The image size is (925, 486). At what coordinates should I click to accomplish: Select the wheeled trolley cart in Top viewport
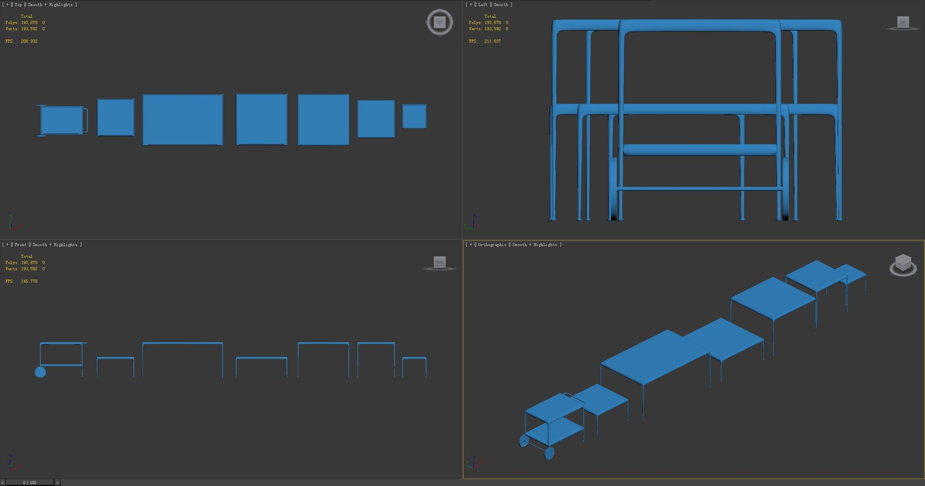(x=62, y=120)
